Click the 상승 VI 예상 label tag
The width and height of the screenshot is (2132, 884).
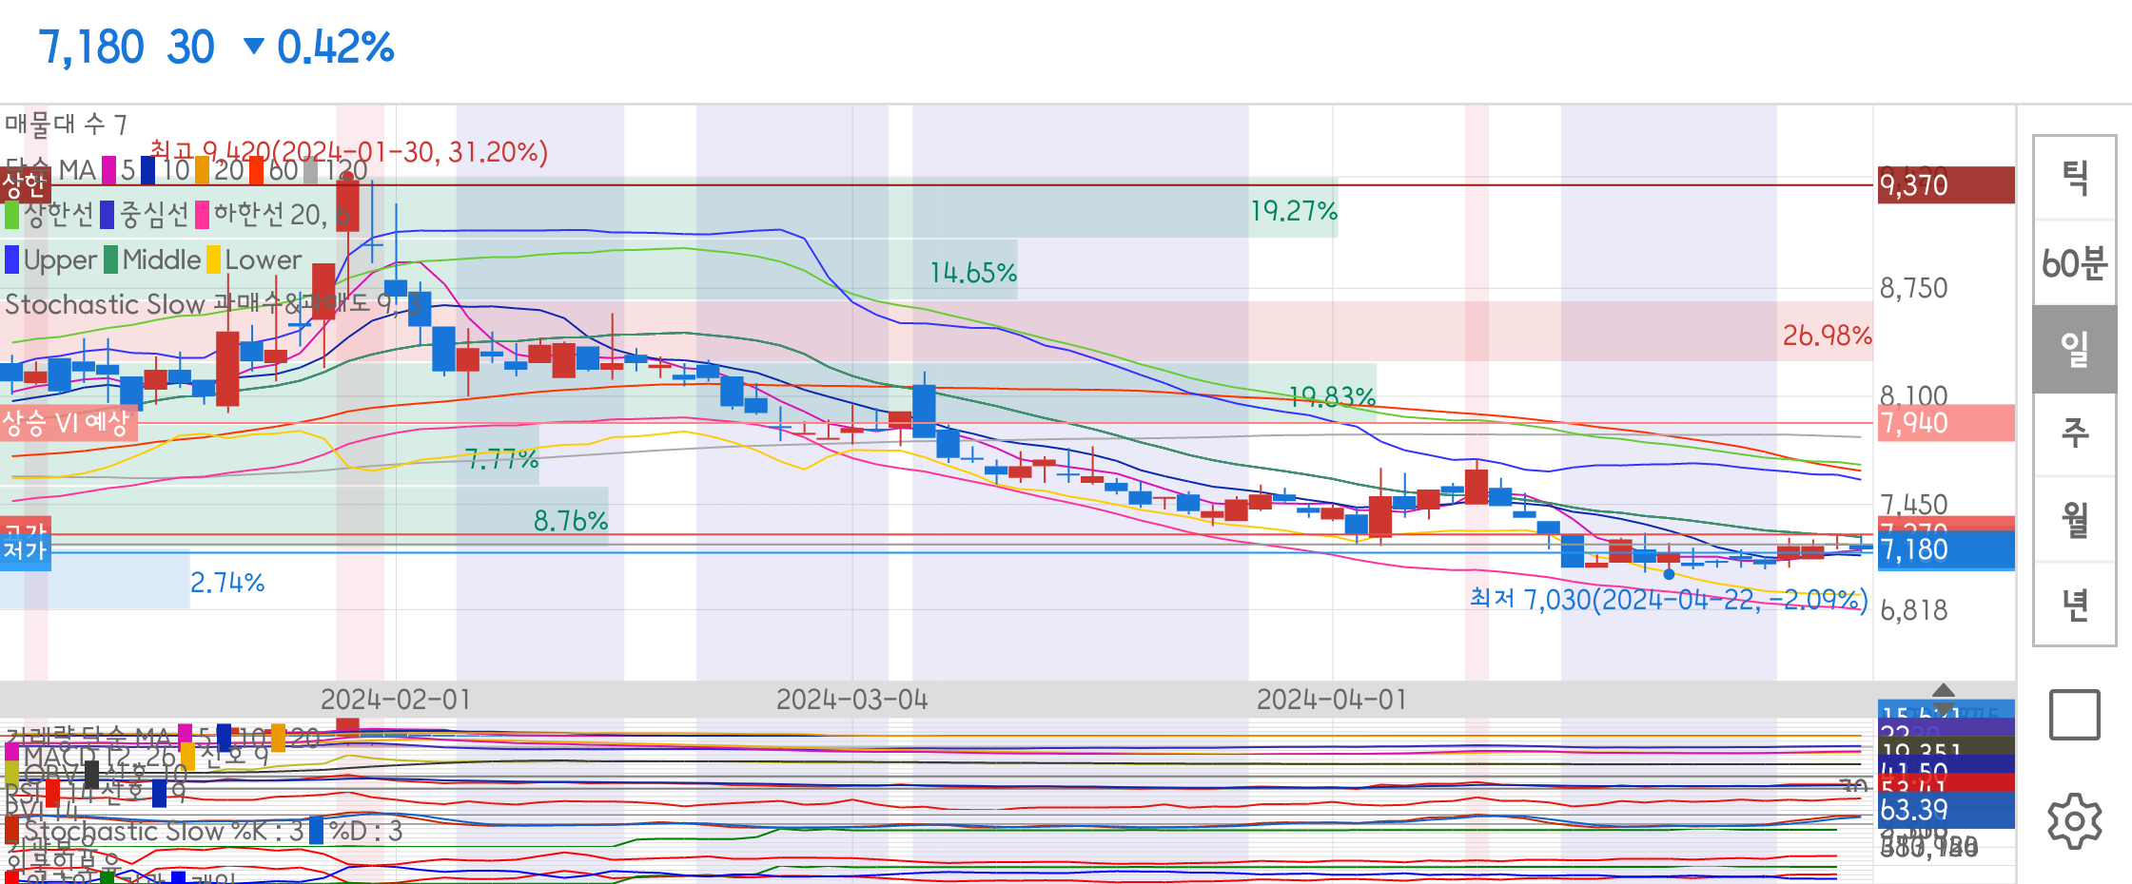[x=67, y=423]
